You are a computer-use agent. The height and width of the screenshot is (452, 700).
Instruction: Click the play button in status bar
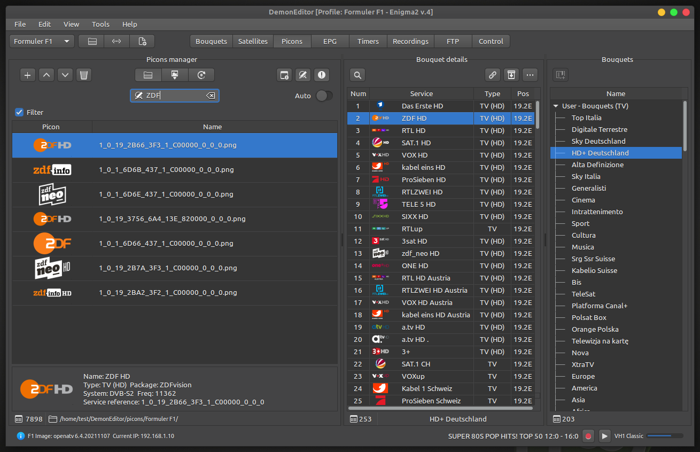(604, 436)
